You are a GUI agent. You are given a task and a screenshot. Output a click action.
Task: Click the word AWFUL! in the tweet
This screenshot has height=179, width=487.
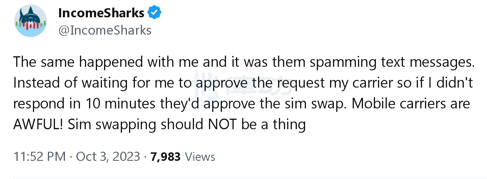[x=38, y=124]
